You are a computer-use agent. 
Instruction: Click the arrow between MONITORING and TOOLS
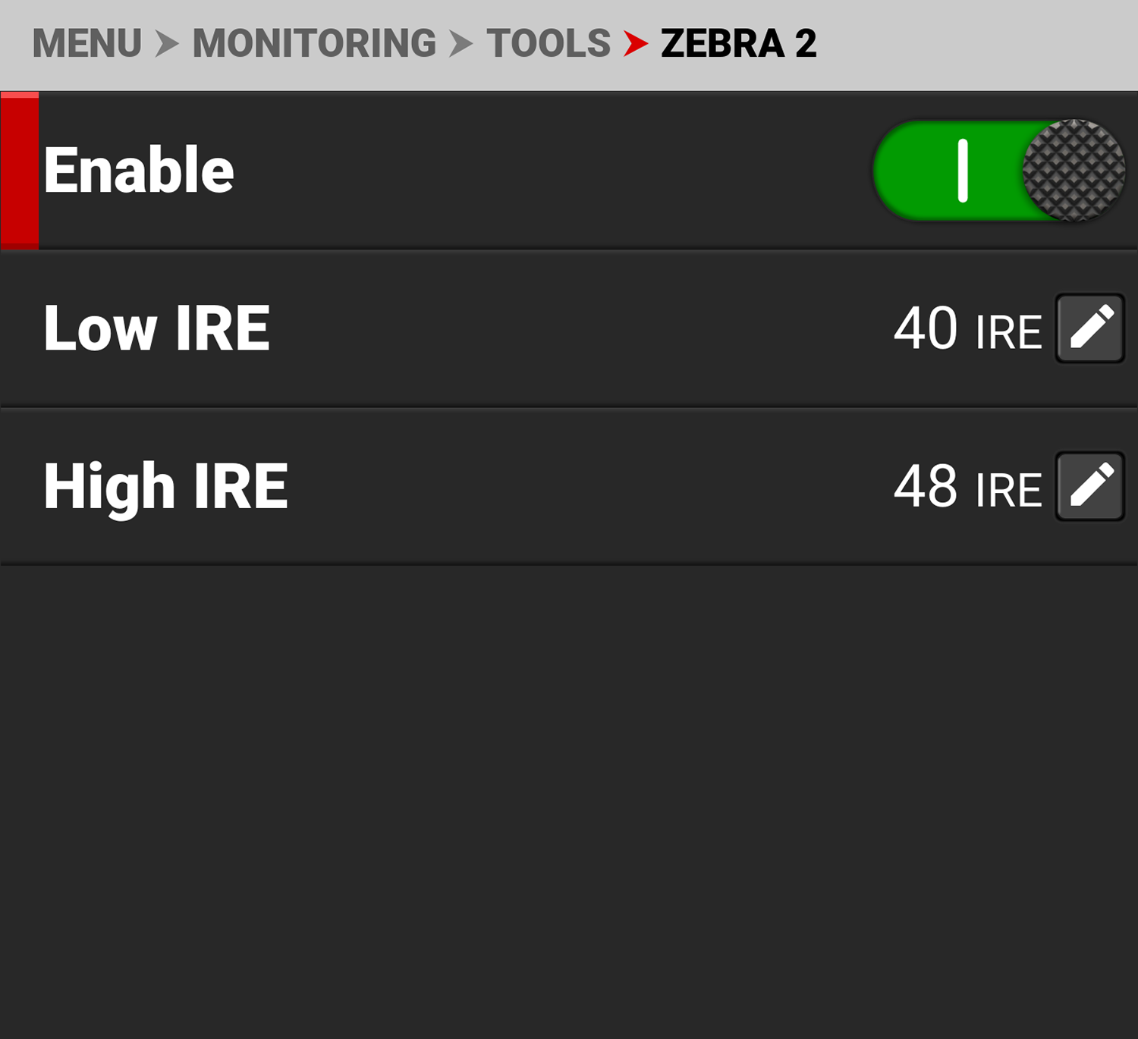click(x=461, y=43)
